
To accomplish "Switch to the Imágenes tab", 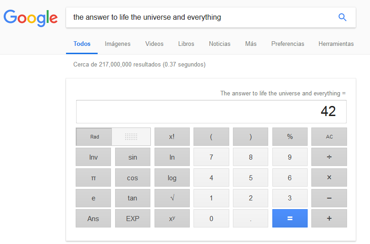I will pos(117,44).
